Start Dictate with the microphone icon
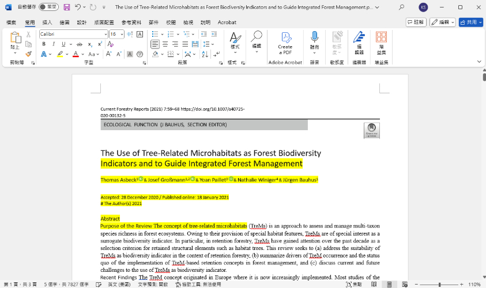This screenshot has height=288, width=486. click(314, 40)
